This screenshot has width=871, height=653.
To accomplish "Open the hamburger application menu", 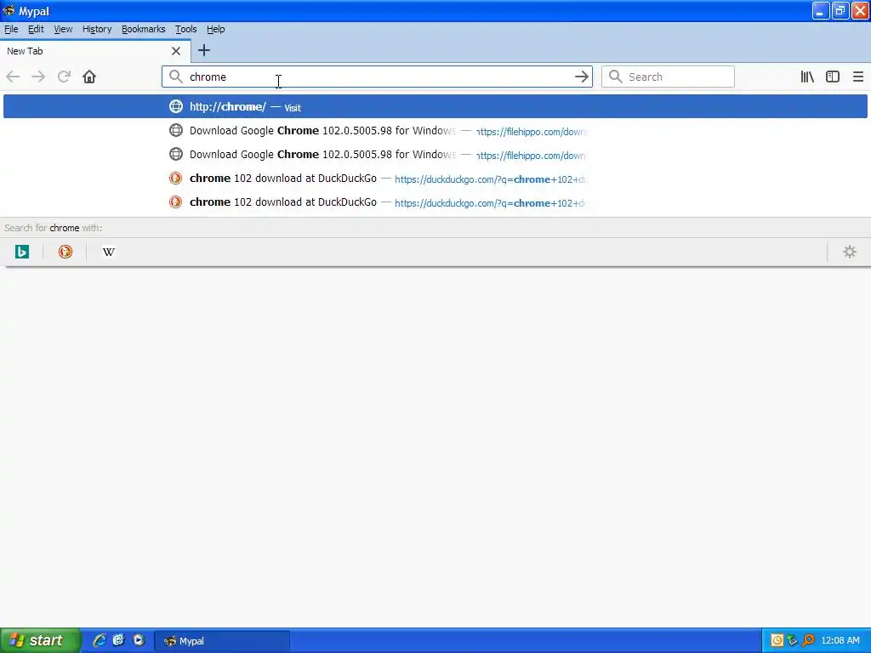I will [858, 77].
